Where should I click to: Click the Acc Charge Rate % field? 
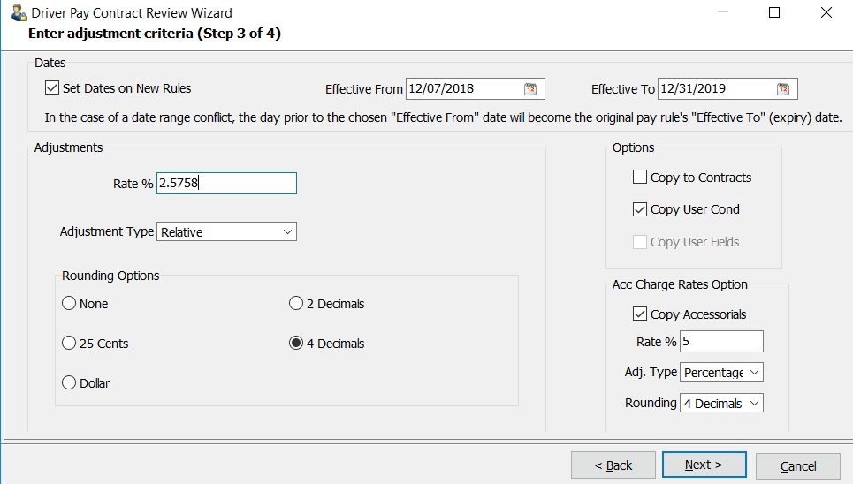(721, 342)
